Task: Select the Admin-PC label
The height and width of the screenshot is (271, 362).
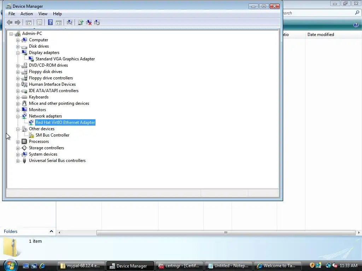Action: pyautogui.click(x=32, y=34)
